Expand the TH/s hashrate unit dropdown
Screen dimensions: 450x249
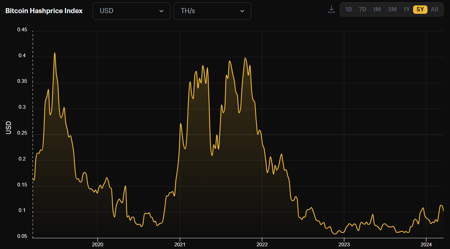pyautogui.click(x=212, y=11)
